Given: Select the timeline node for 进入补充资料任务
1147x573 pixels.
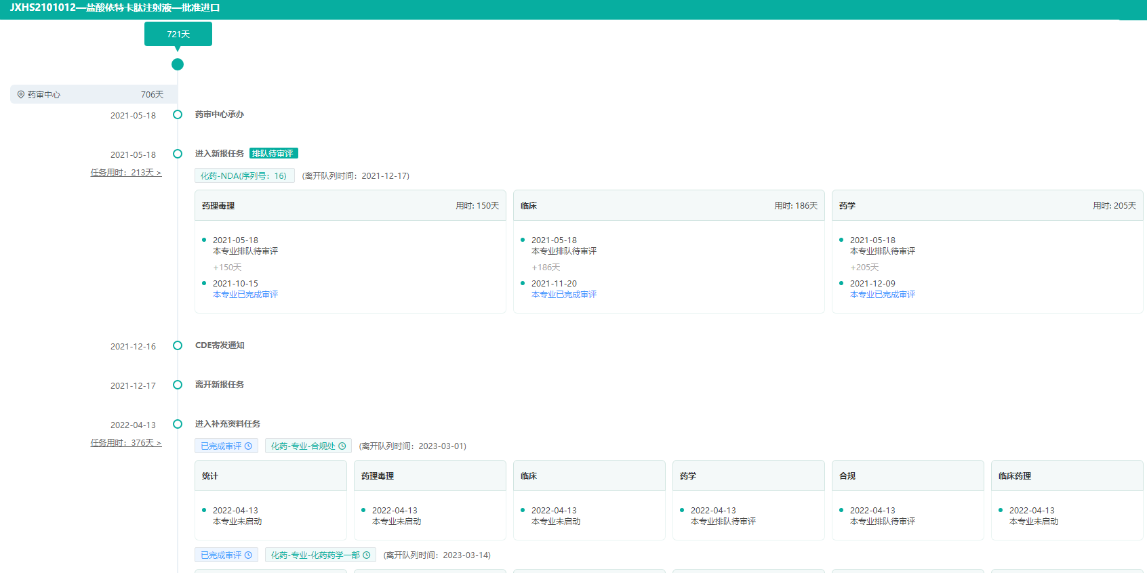Looking at the screenshot, I should pos(178,424).
